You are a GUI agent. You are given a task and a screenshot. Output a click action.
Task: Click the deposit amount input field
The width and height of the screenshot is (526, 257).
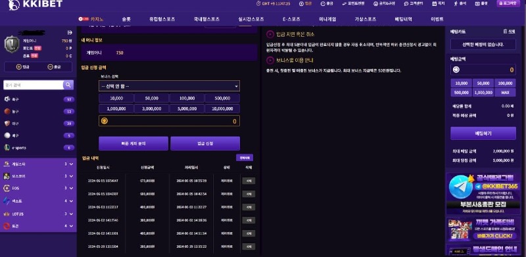169,121
